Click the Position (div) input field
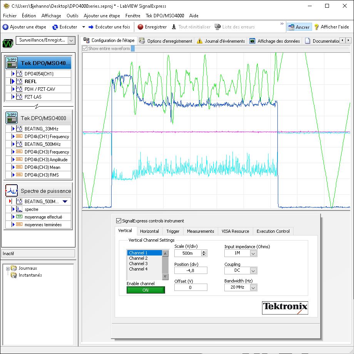 [190, 271]
